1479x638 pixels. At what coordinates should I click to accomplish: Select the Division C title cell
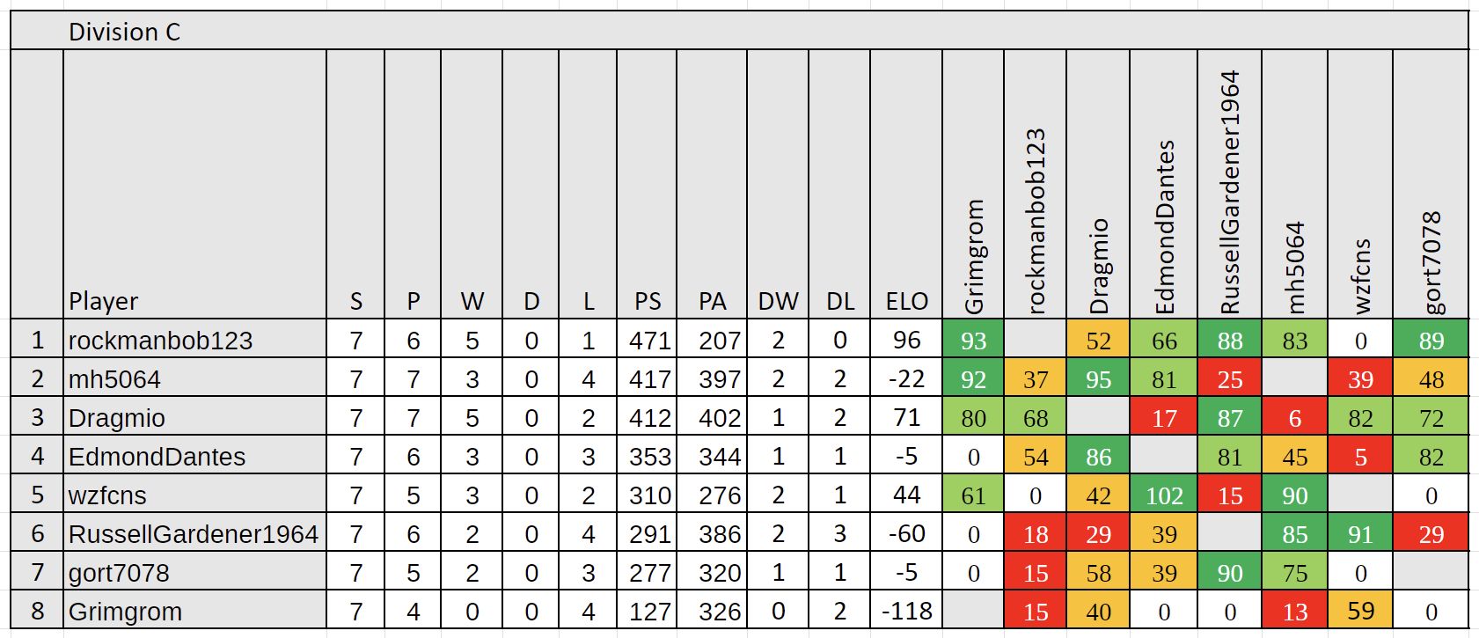[124, 32]
